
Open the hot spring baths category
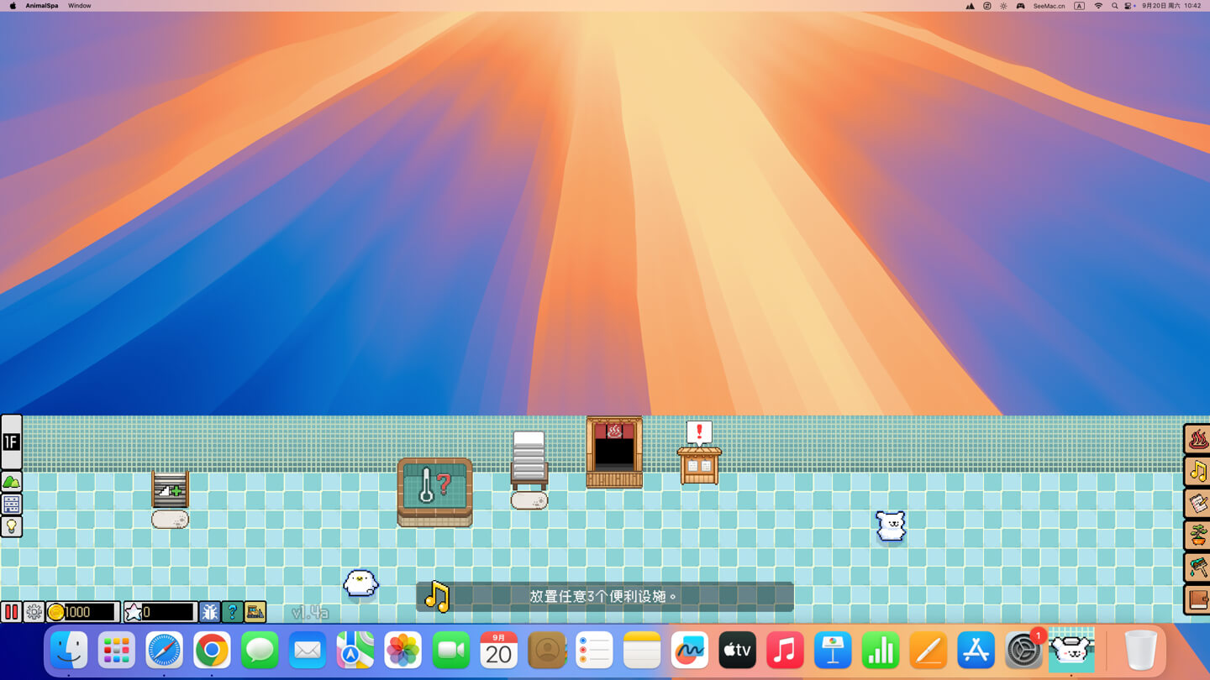pyautogui.click(x=1197, y=439)
